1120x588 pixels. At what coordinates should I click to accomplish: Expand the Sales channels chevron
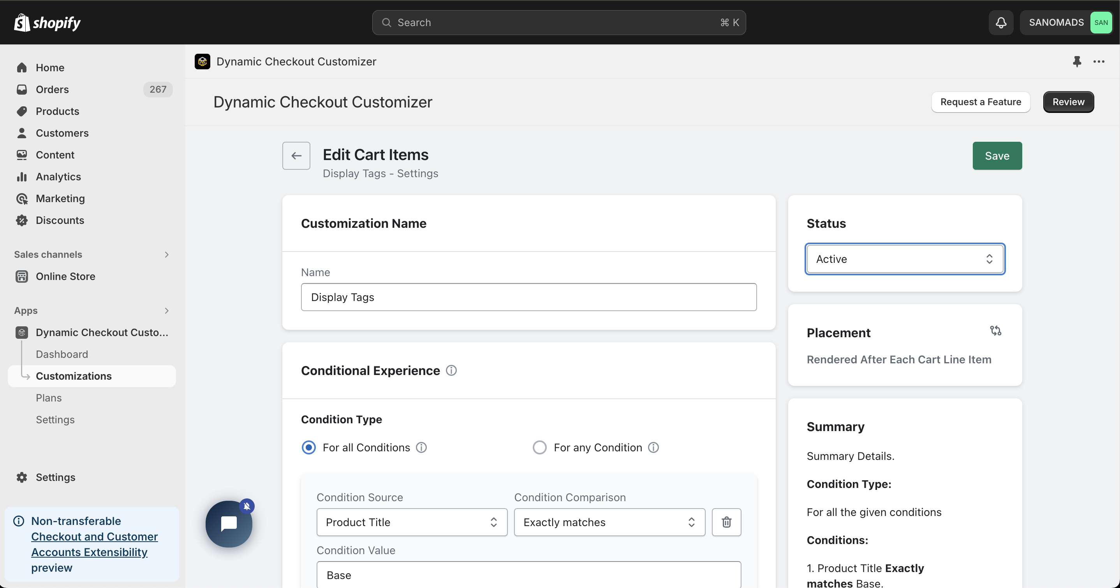pos(167,254)
